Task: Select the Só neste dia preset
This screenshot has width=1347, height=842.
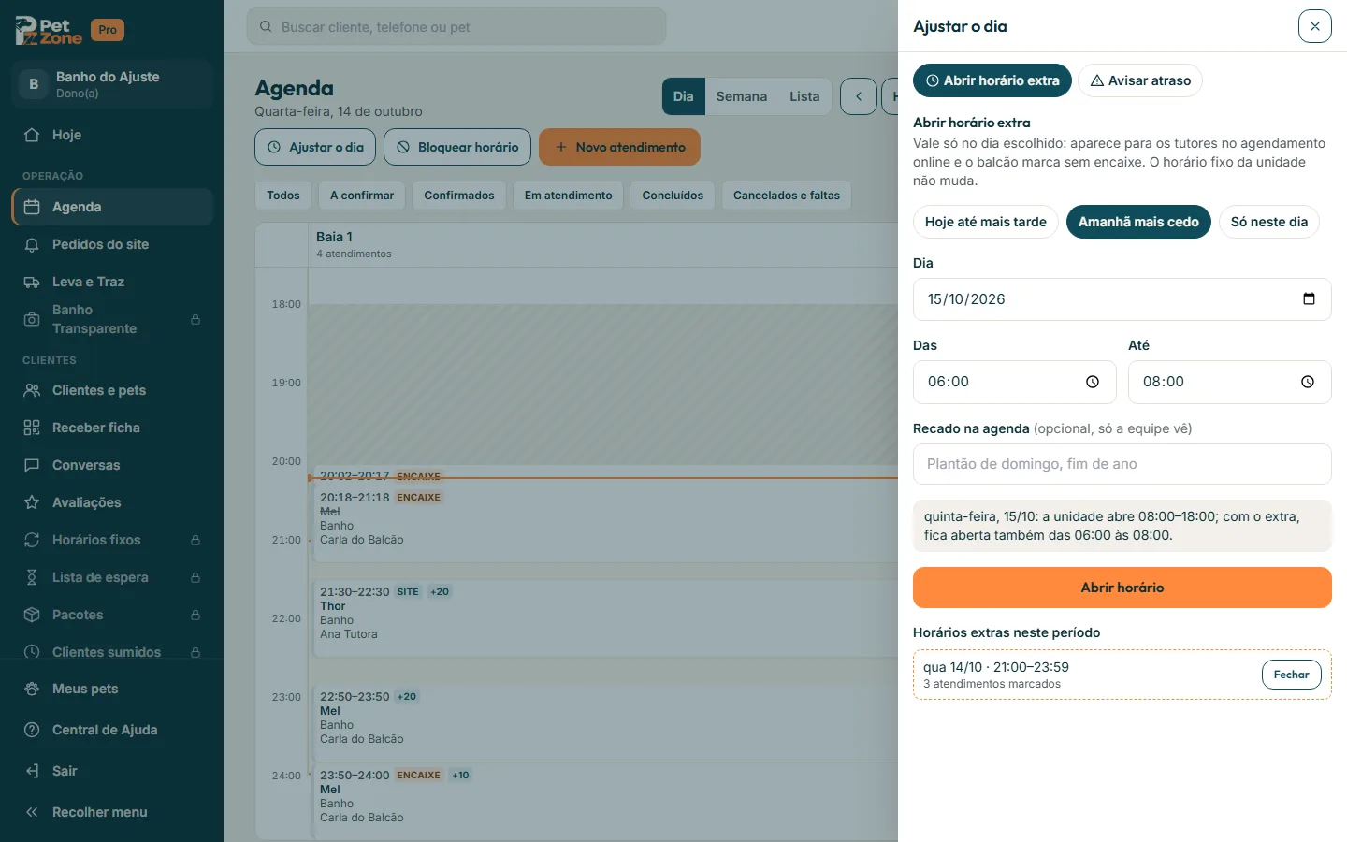Action: point(1269,222)
